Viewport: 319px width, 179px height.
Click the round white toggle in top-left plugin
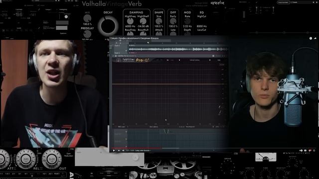66,17
